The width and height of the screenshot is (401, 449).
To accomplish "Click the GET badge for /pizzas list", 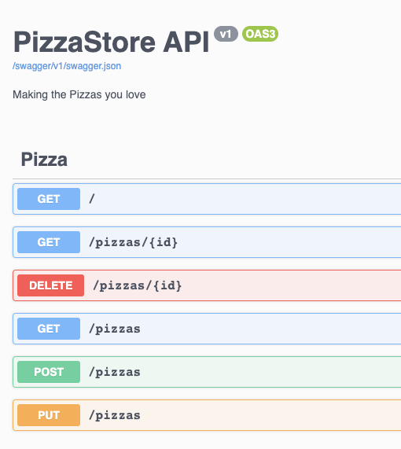I will (x=49, y=329).
